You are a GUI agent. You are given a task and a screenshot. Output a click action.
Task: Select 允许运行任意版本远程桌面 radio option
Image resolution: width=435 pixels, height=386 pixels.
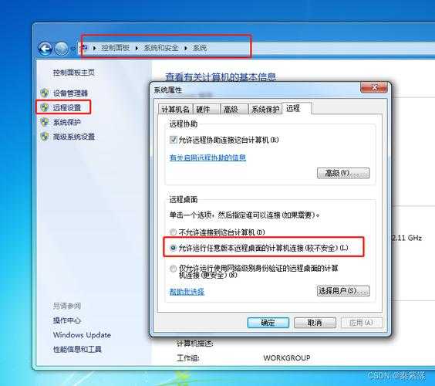pos(173,248)
